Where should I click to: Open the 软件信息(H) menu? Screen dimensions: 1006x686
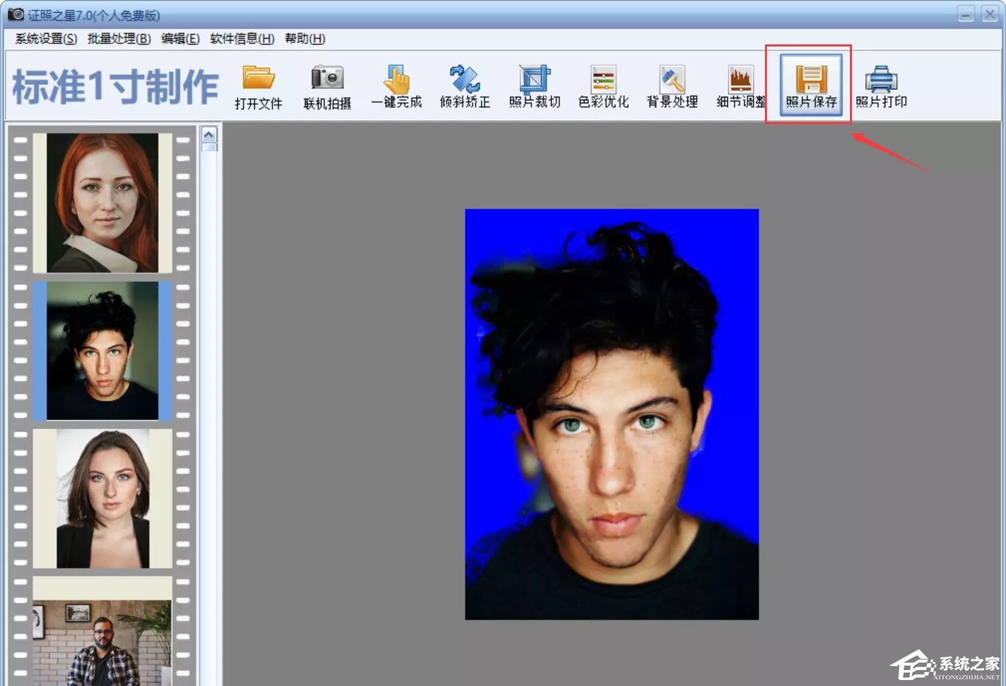coord(242,38)
